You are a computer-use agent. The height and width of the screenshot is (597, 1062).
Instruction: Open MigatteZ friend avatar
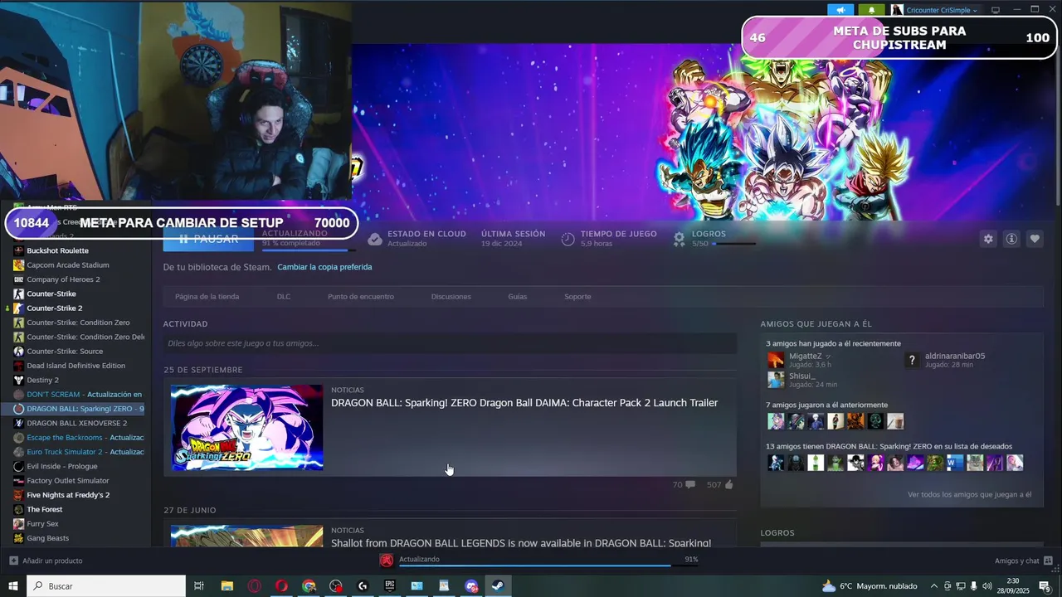(776, 360)
